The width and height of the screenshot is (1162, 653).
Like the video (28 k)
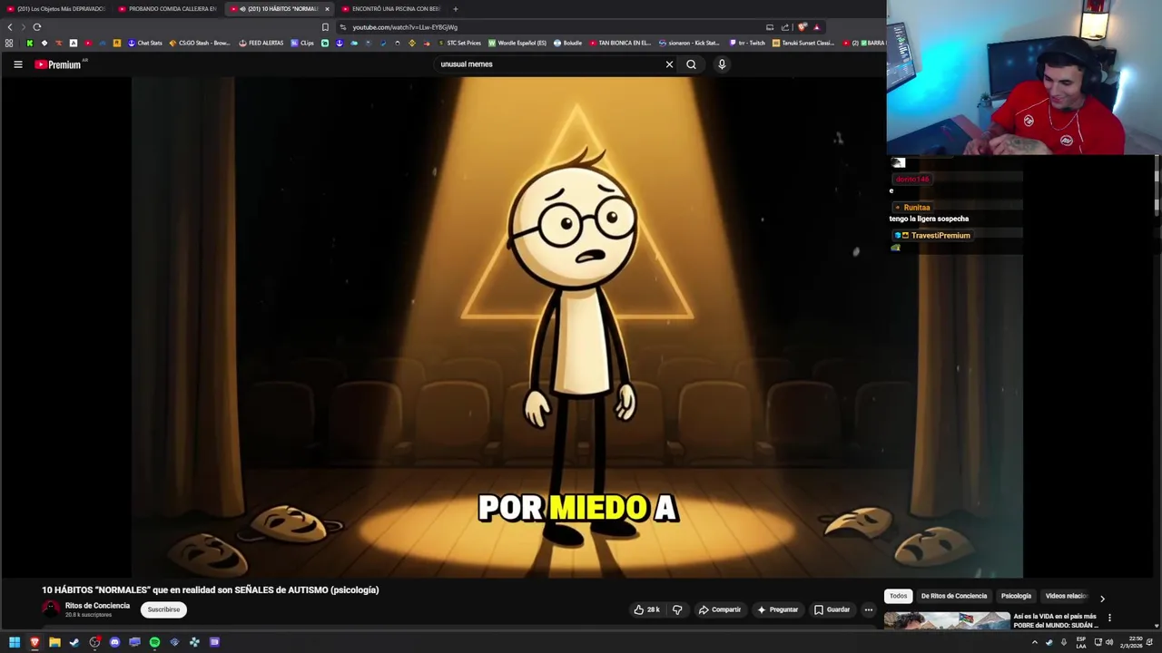pyautogui.click(x=646, y=609)
